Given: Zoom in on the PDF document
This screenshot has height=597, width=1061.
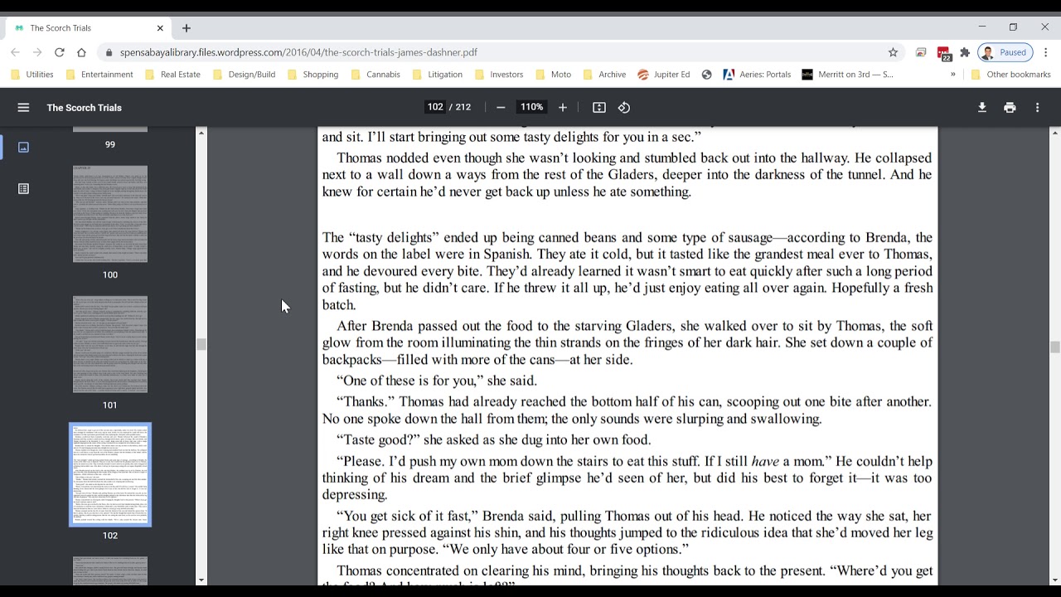Looking at the screenshot, I should (x=563, y=108).
